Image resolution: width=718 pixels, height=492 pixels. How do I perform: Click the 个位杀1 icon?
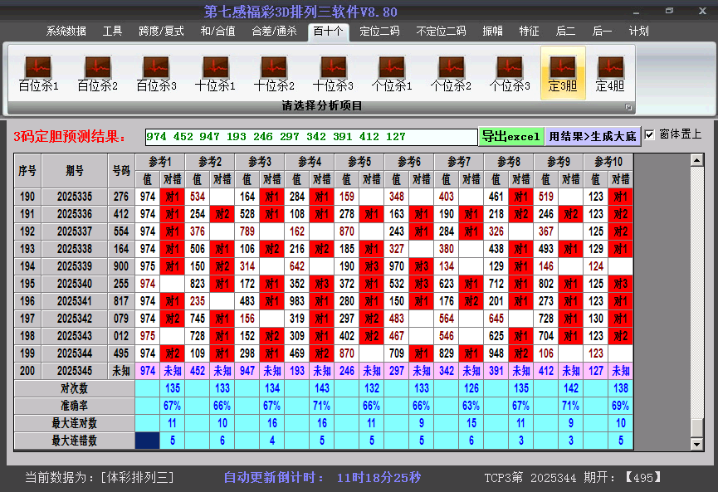[x=392, y=73]
